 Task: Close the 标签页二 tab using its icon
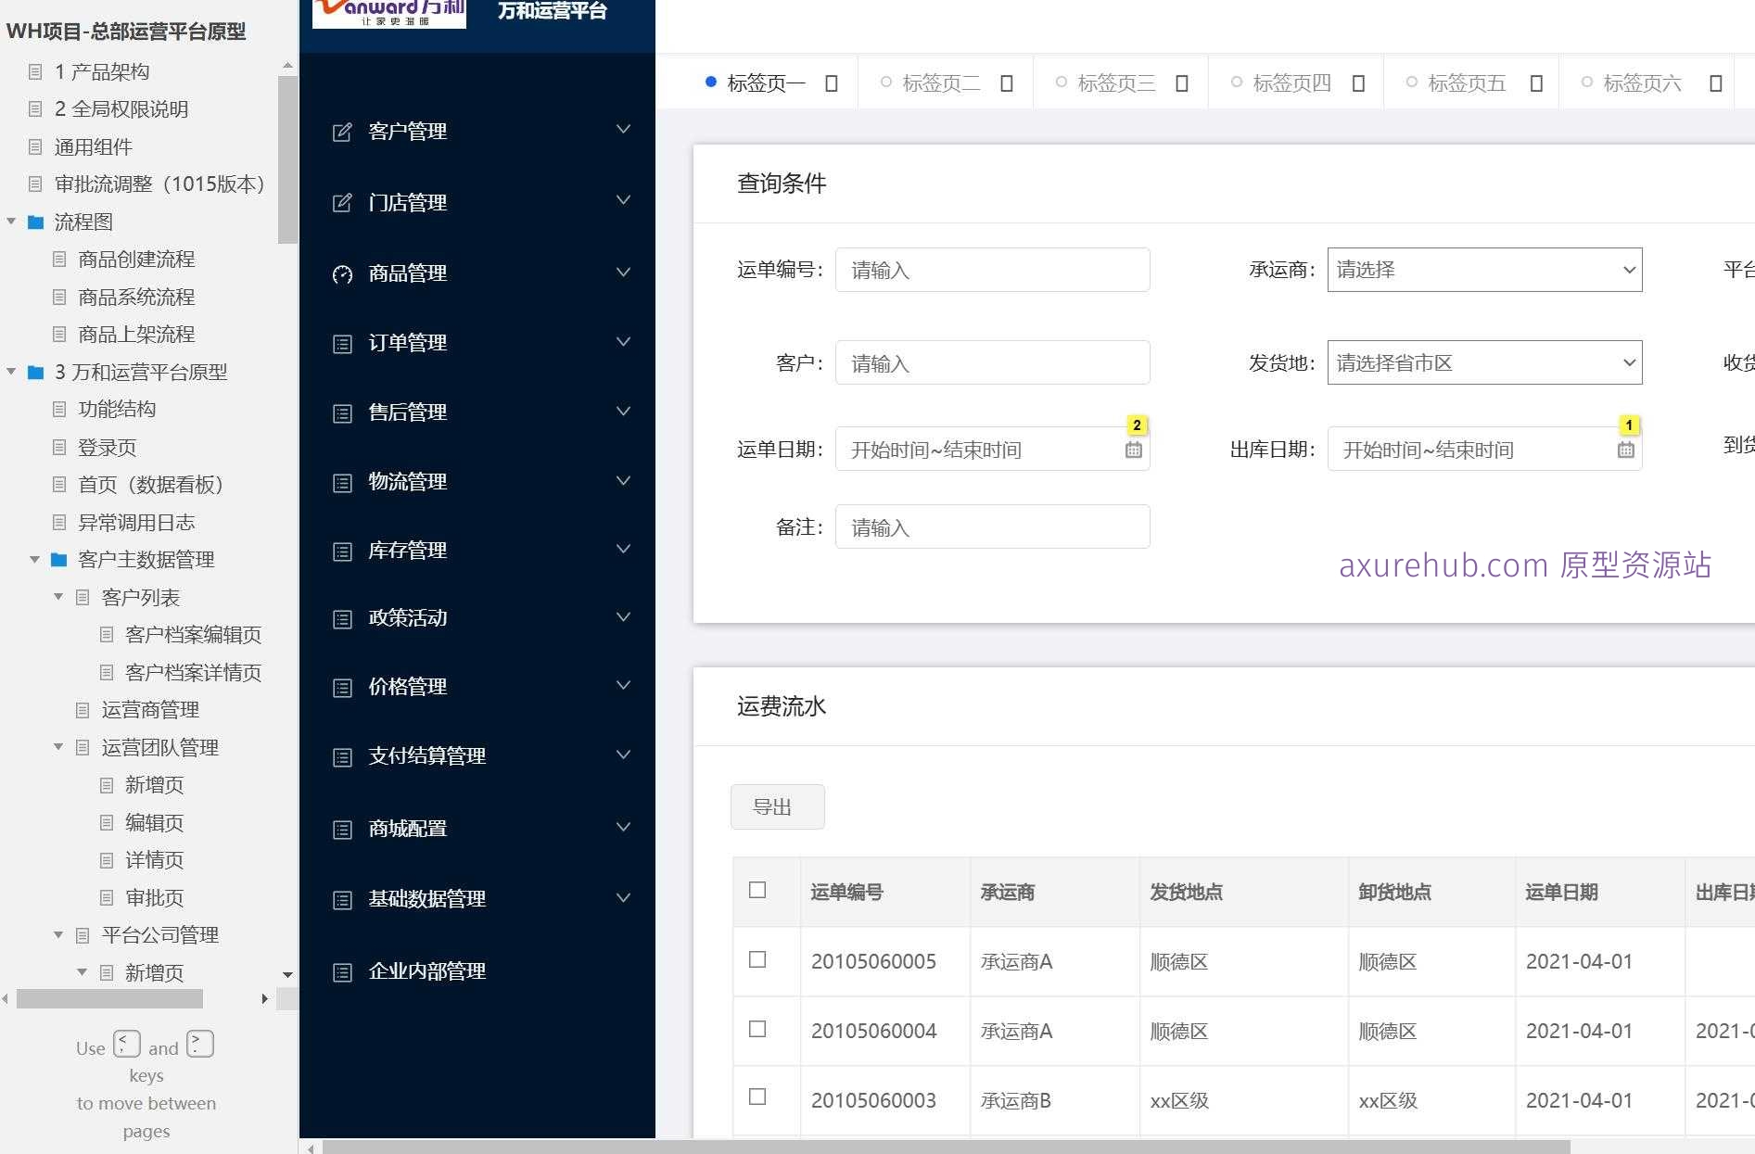click(1006, 83)
